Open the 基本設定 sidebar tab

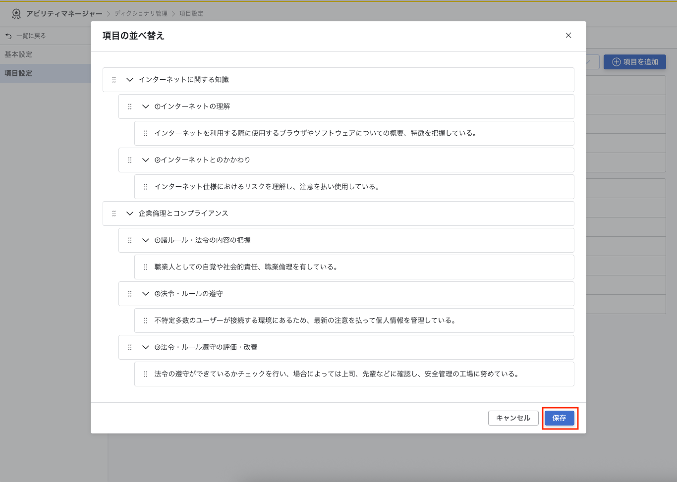18,54
